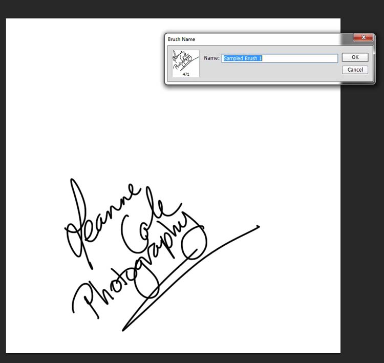Viewport: 384px width, 363px height.
Task: Close the Brush Name dialog with the red X
Action: [363, 38]
